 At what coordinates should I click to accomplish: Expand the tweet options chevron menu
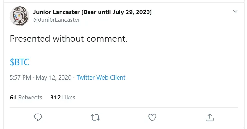235,11
